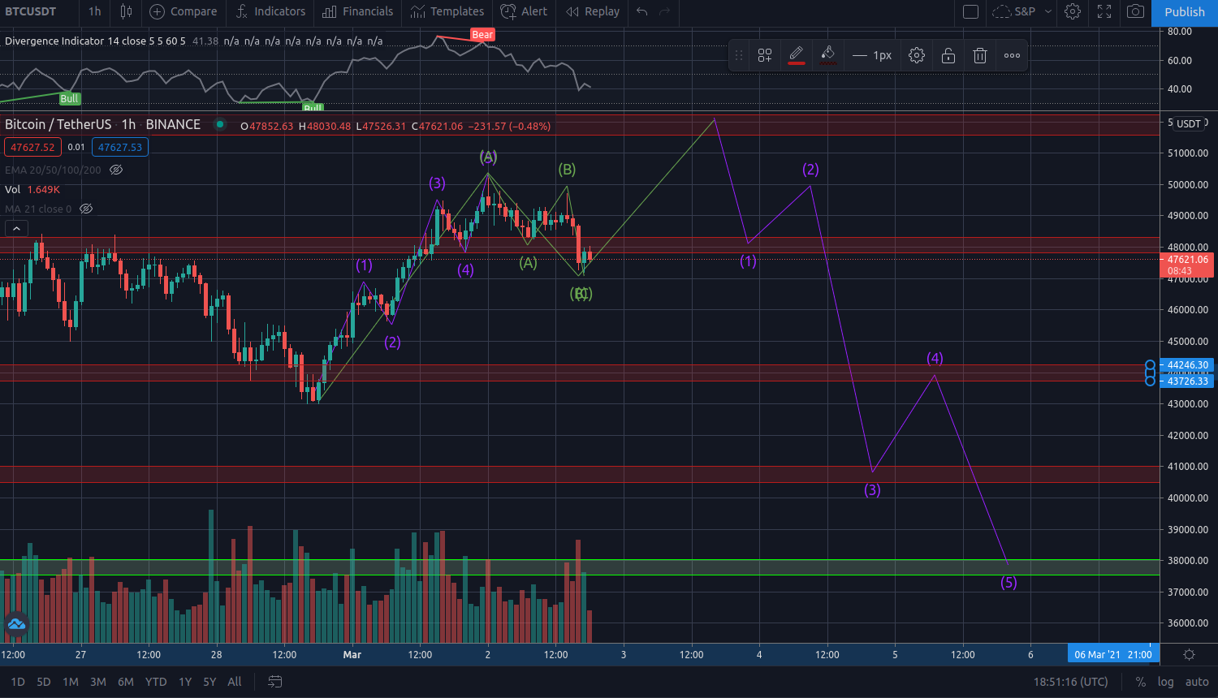Toggle EMA 20/50/100/200 visibility eye
The image size is (1218, 698).
point(116,170)
